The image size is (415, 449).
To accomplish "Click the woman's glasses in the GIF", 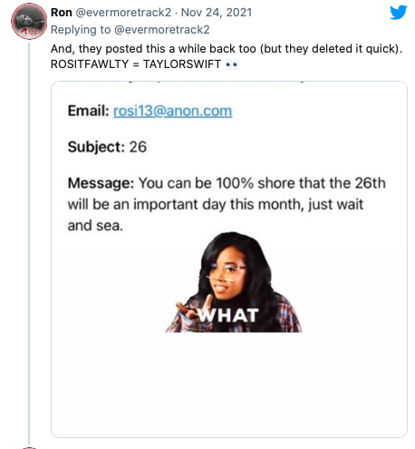I will click(x=226, y=271).
